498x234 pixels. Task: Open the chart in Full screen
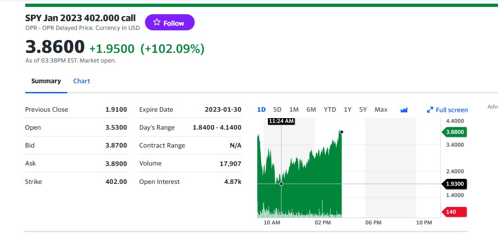click(x=447, y=110)
